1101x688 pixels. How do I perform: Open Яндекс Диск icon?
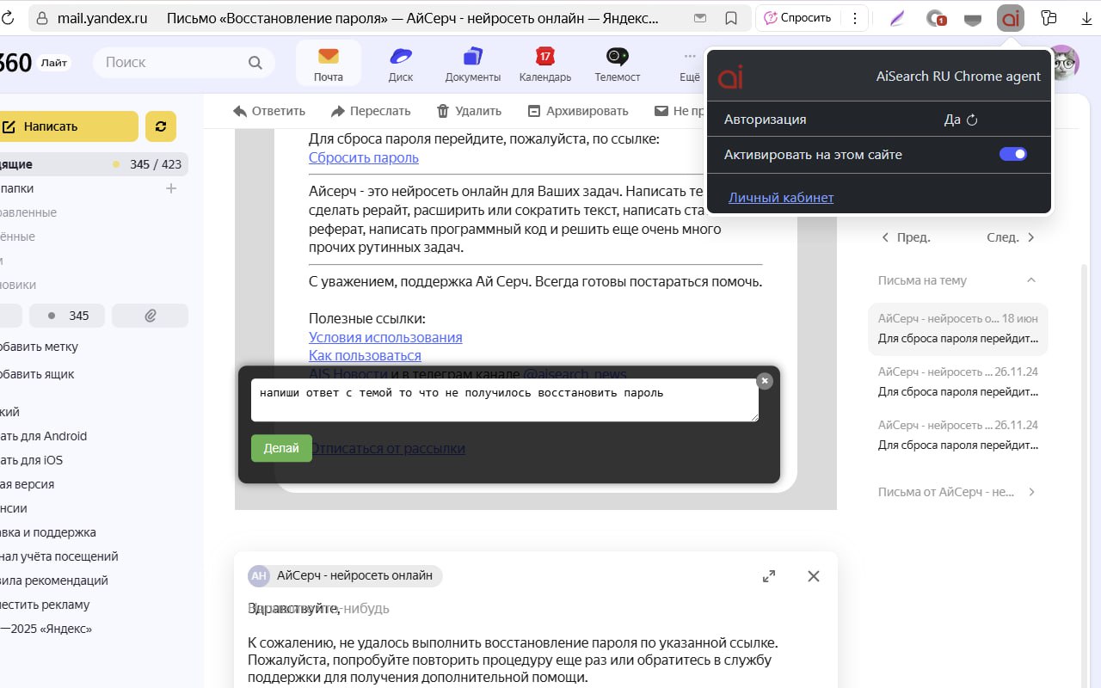click(401, 64)
